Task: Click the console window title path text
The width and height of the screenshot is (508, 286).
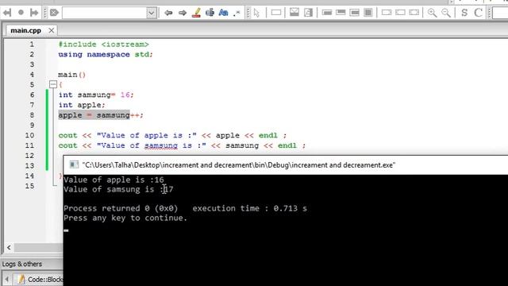Action: click(239, 165)
